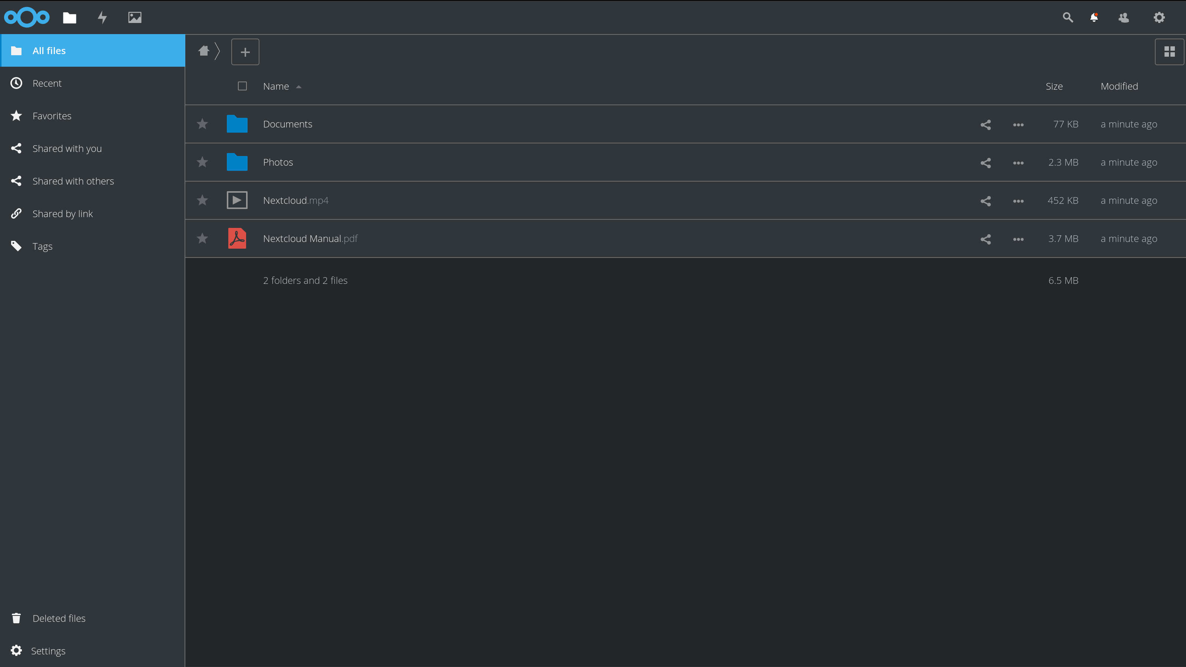Click Documents modified time 'a minute ago'
Image resolution: width=1186 pixels, height=667 pixels.
point(1129,124)
